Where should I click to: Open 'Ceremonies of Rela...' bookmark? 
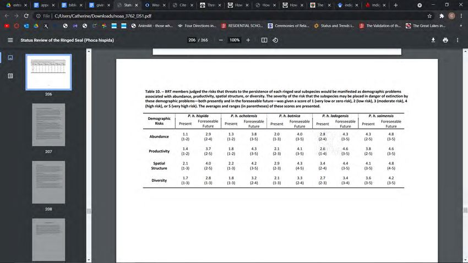click(289, 26)
